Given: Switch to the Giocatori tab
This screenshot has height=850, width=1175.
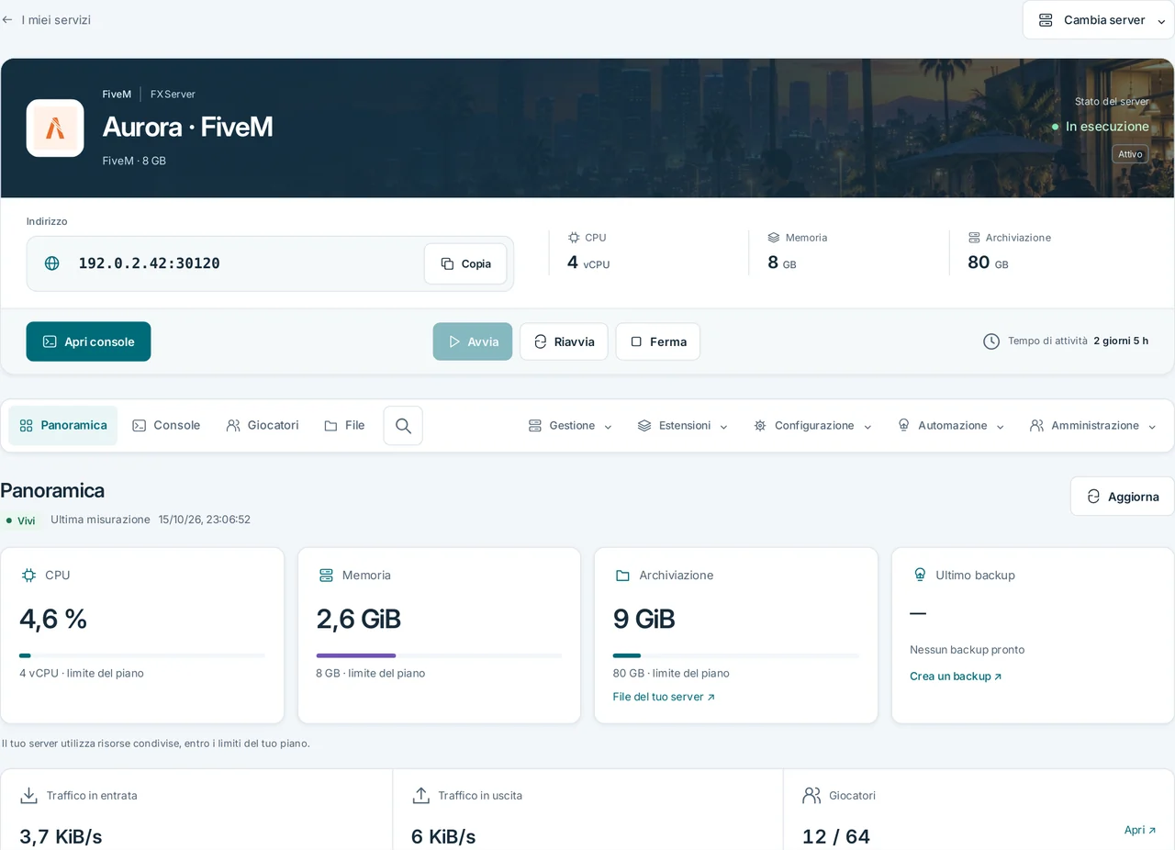Looking at the screenshot, I should click(x=263, y=426).
